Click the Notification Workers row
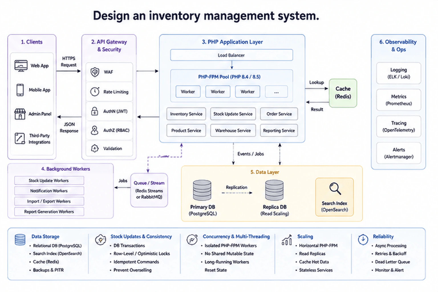Image resolution: width=438 pixels, height=292 pixels. pyautogui.click(x=49, y=191)
